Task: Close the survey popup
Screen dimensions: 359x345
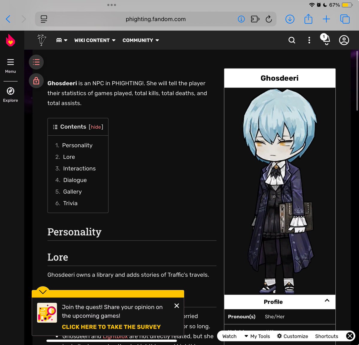Action: coord(177,306)
